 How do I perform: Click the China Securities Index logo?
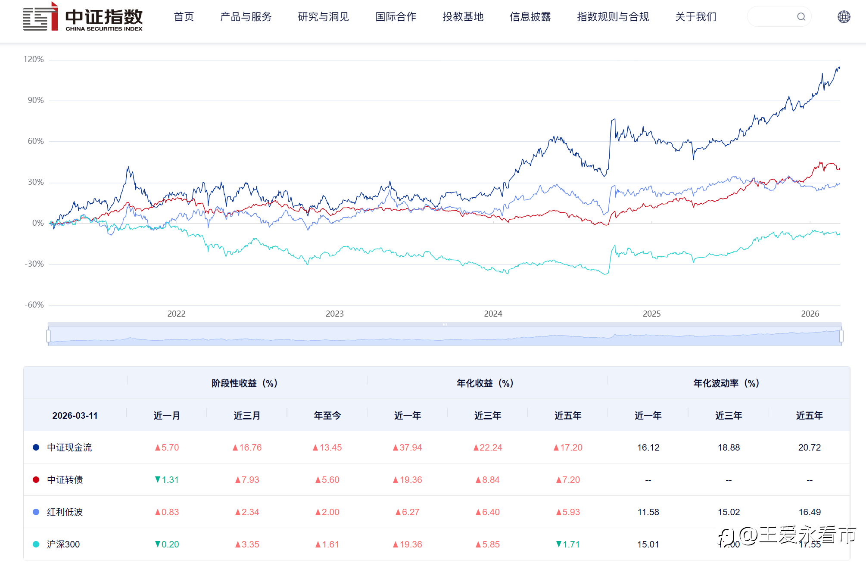tap(83, 17)
